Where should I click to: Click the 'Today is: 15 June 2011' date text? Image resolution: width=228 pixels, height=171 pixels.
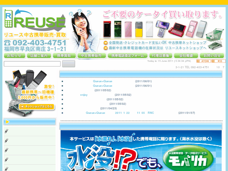point(169,61)
